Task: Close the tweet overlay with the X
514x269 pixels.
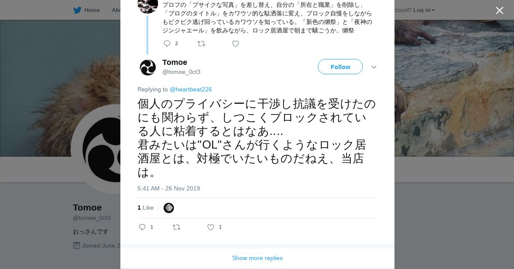Action: 499,11
